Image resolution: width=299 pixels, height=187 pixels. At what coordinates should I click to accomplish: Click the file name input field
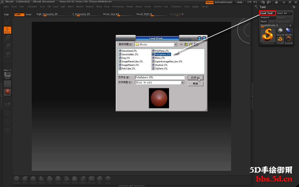[160, 77]
